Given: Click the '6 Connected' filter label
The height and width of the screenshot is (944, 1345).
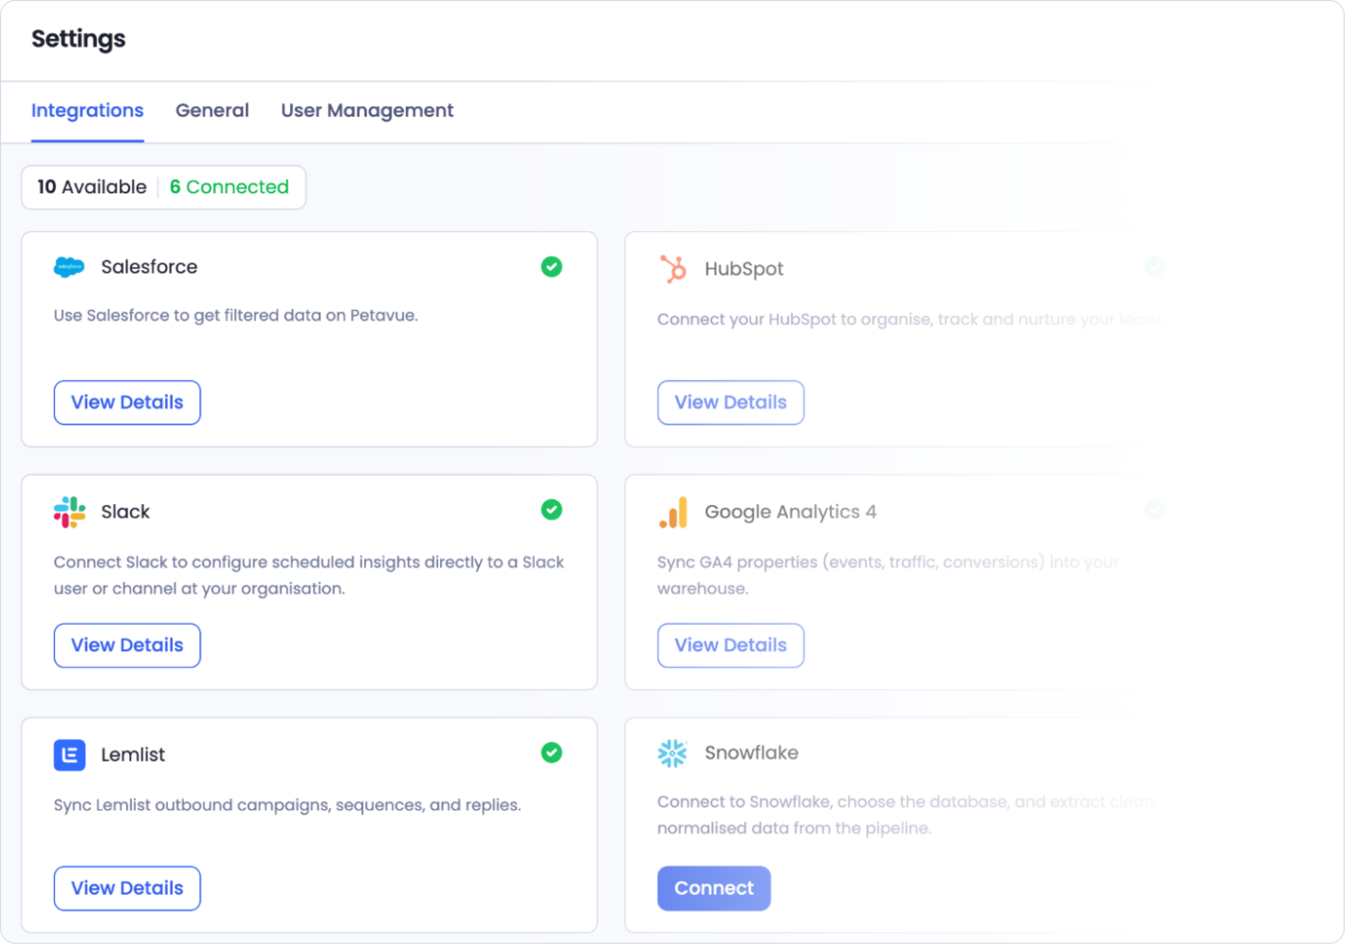Looking at the screenshot, I should 229,187.
